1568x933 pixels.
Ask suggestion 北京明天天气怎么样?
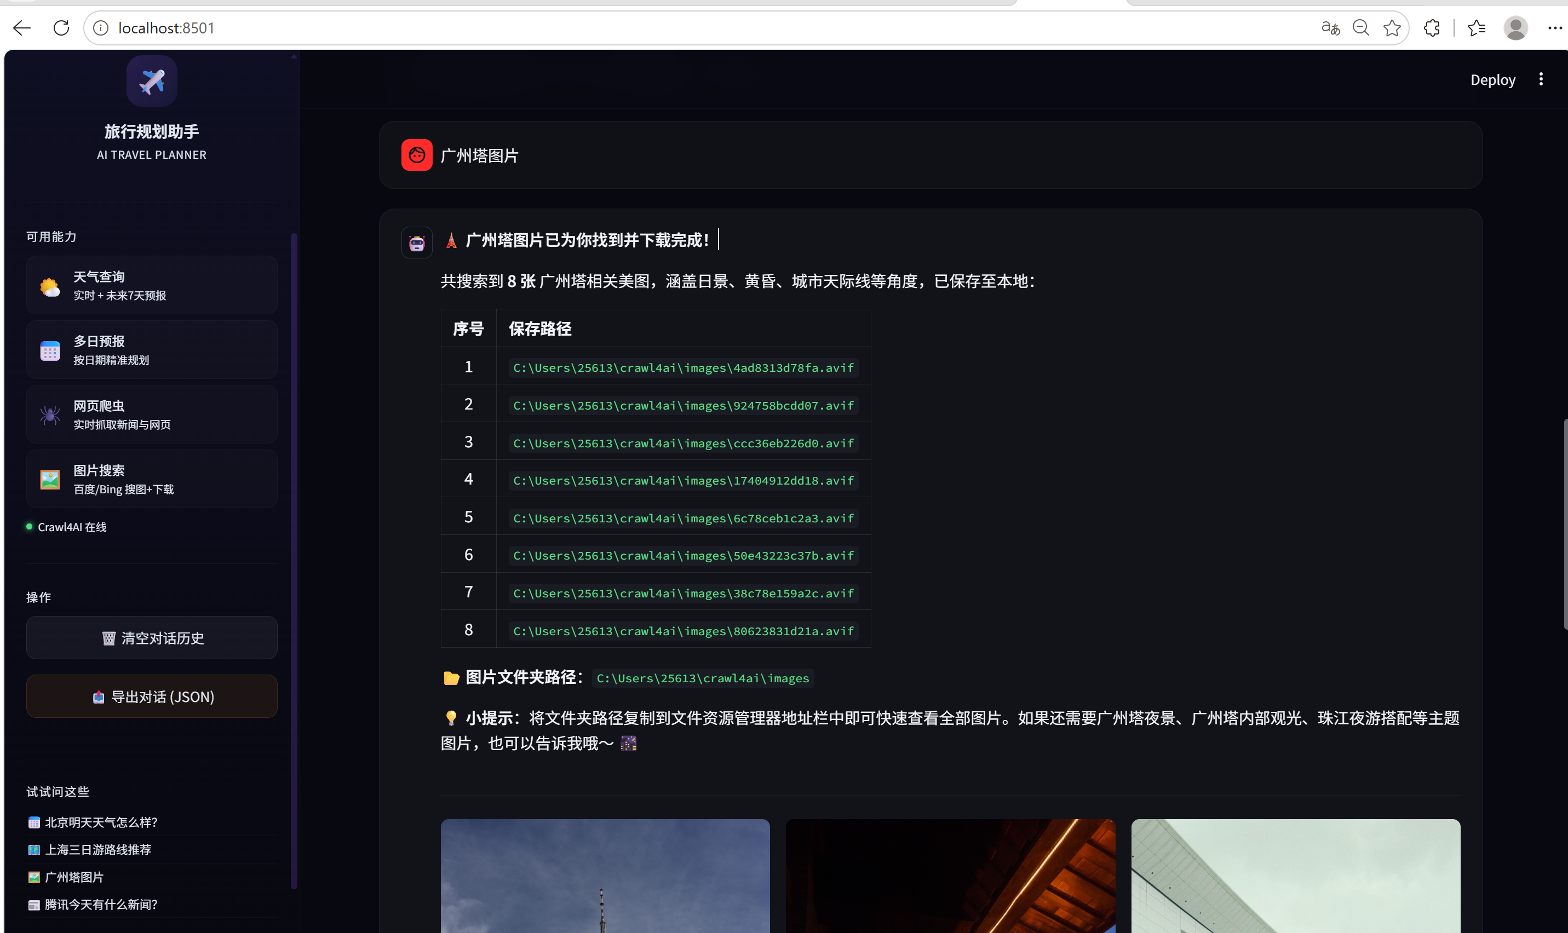(93, 822)
